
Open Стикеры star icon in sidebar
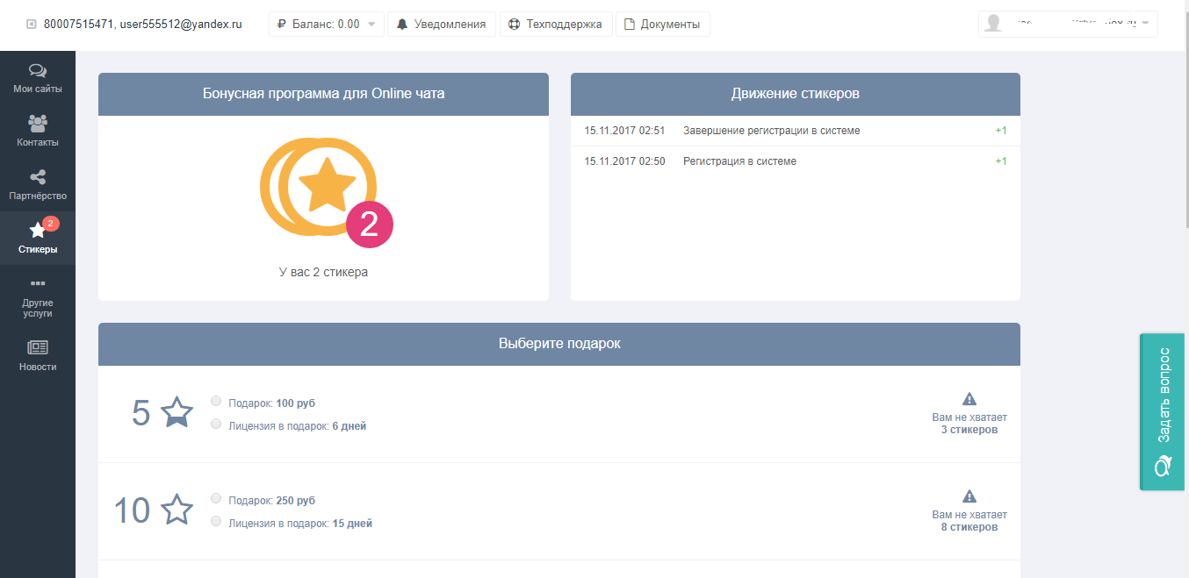click(x=37, y=231)
